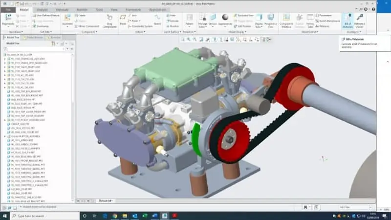Collapse the MUFFLER_ASSEMBLY group node
The width and height of the screenshot is (391, 220).
pos(5,136)
